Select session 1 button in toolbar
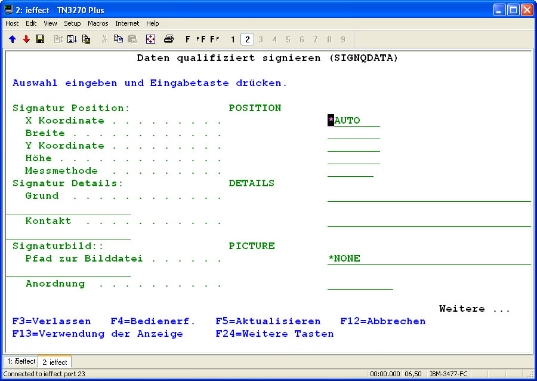 coord(233,39)
